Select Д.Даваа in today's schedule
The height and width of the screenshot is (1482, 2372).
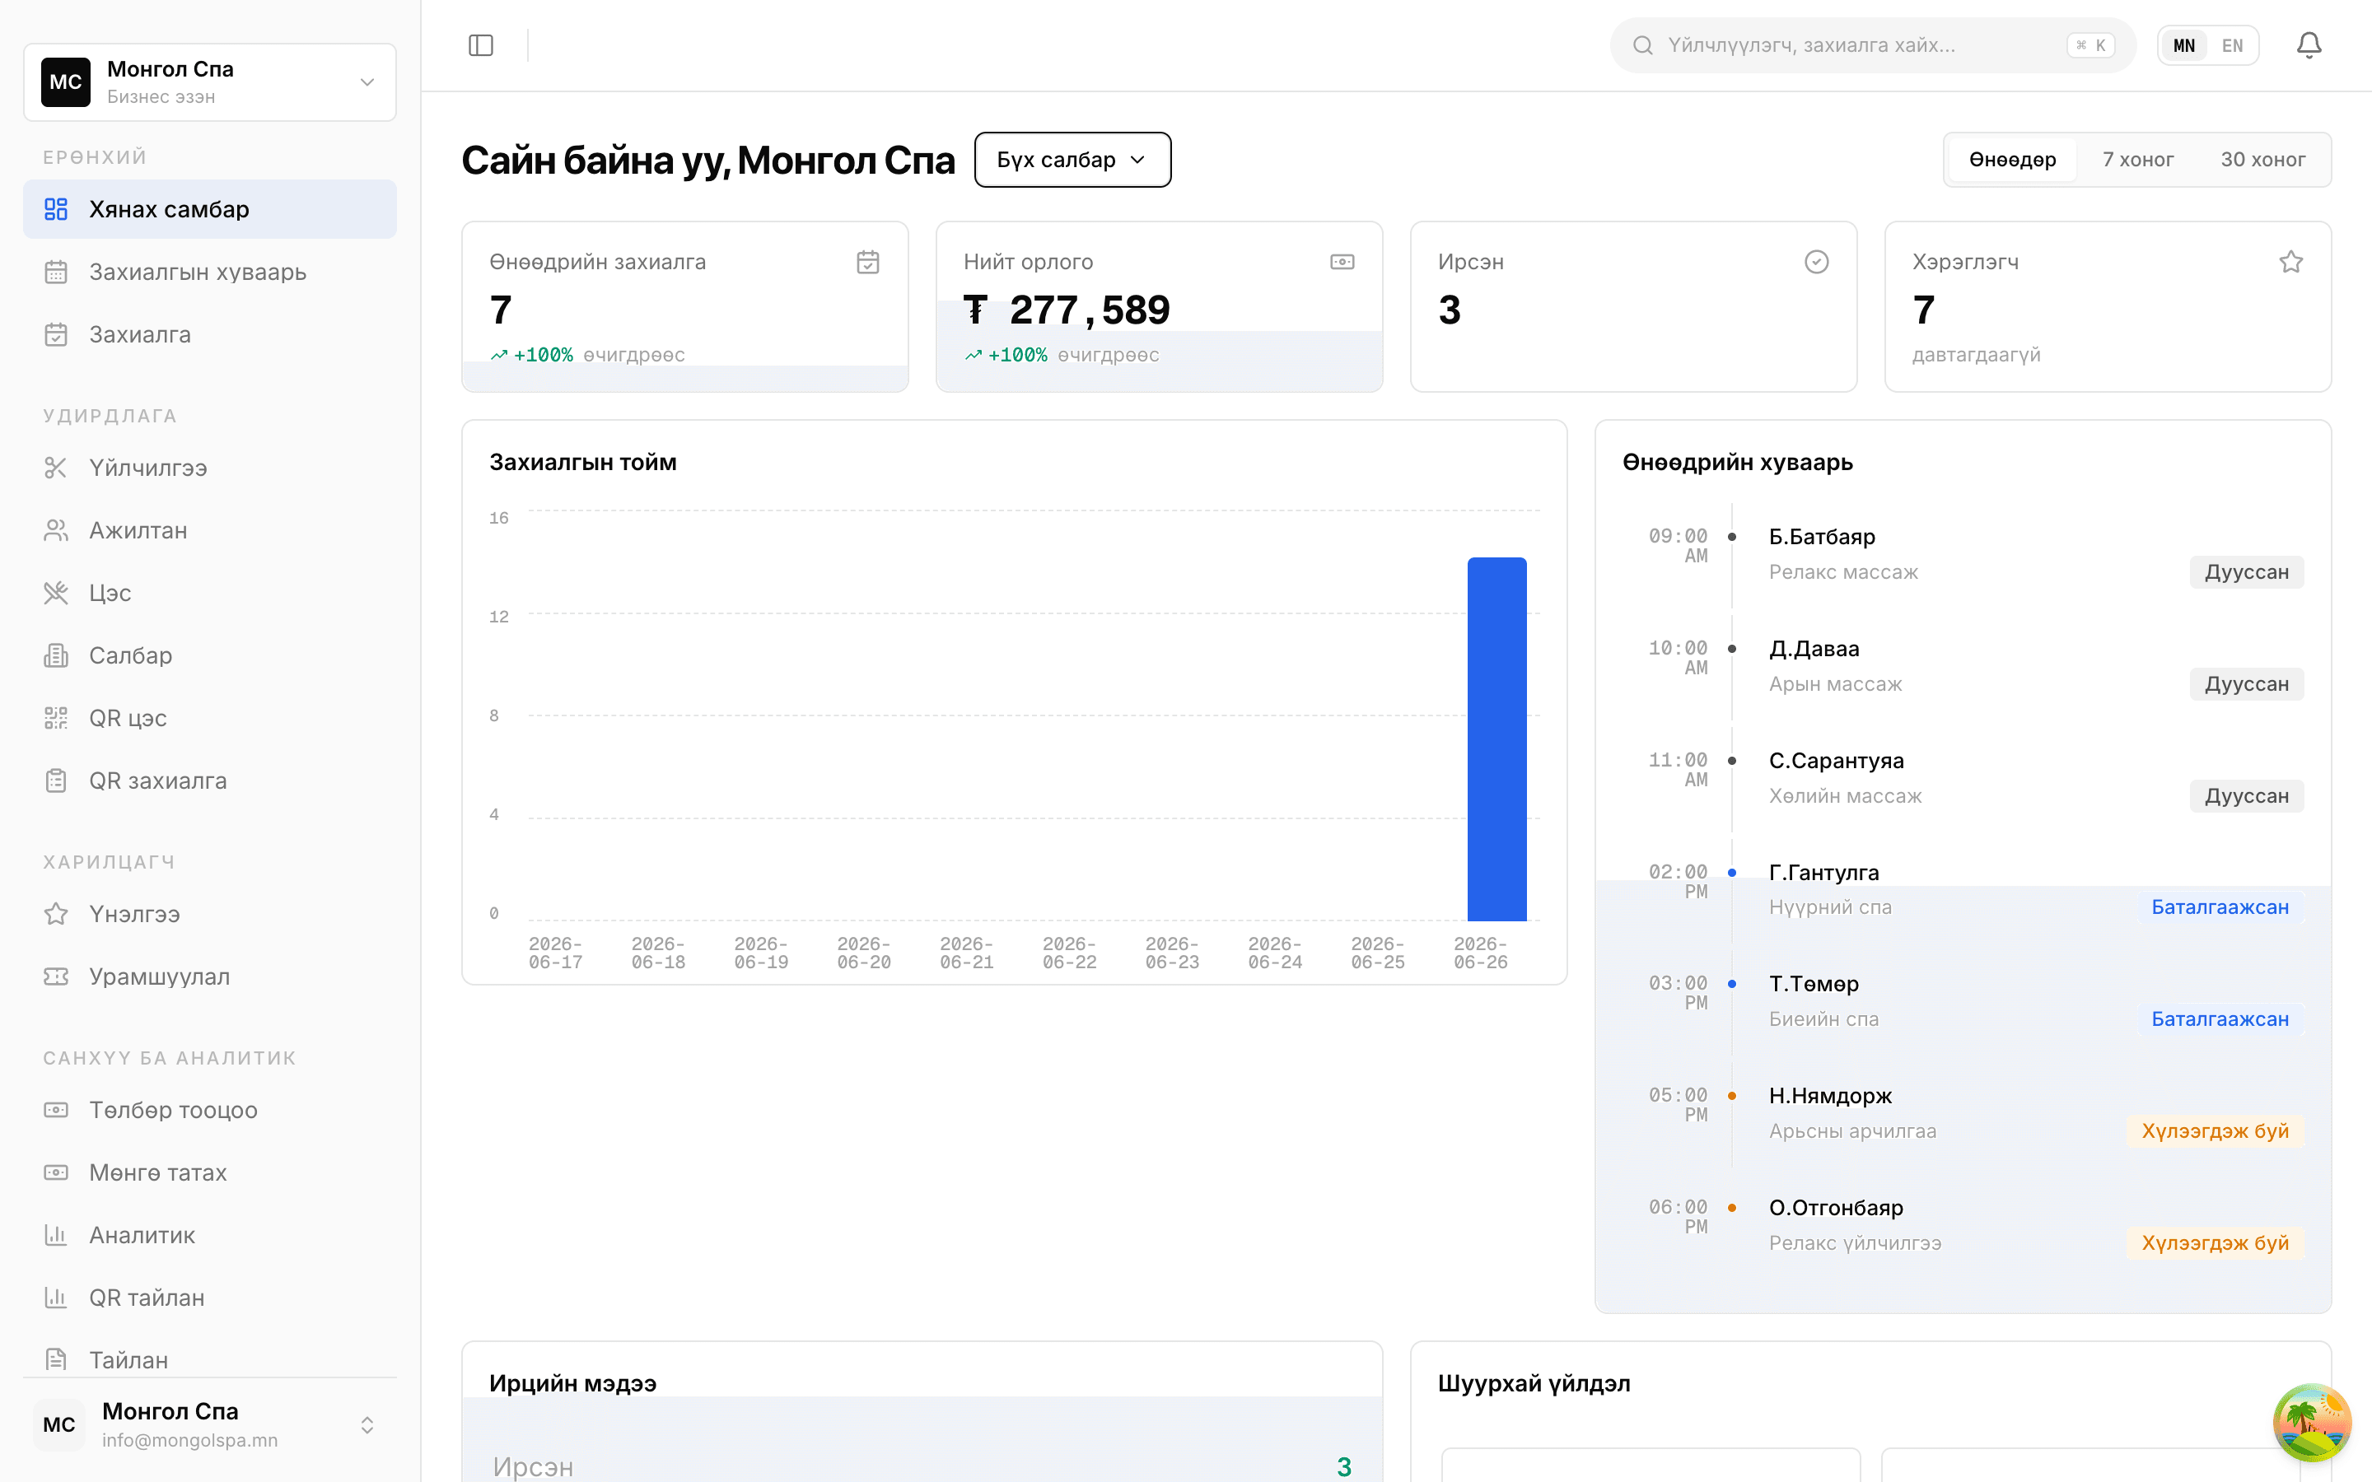pos(1963,667)
